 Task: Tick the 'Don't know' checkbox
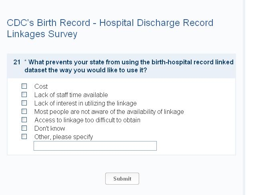pos(24,128)
